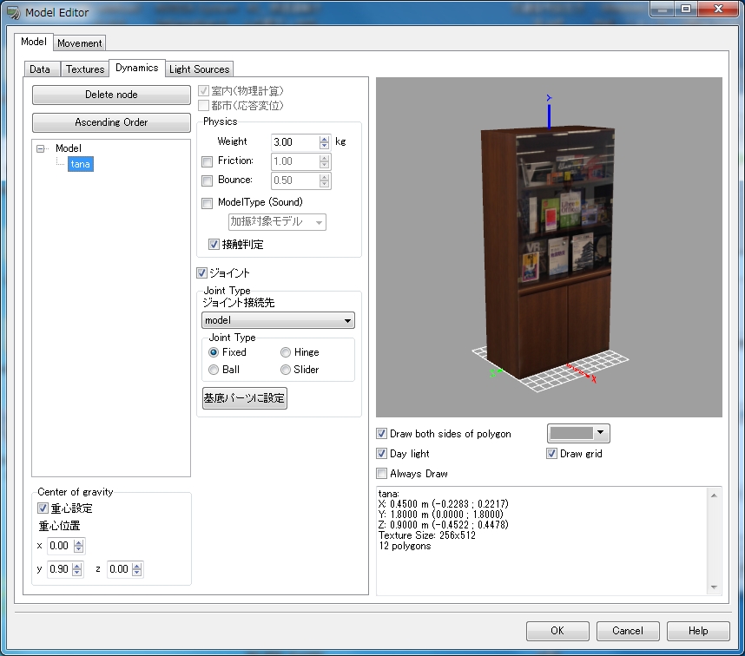Collapse the Model tree node
745x656 pixels.
(41, 149)
